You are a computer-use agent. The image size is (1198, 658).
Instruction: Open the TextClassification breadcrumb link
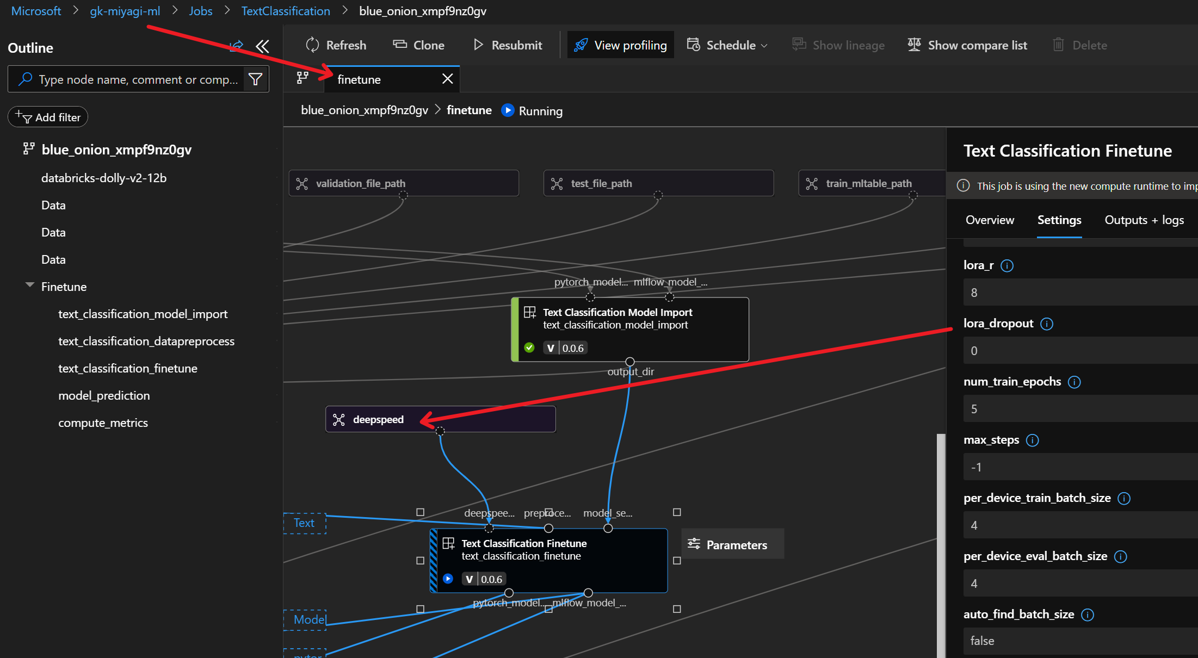click(286, 11)
